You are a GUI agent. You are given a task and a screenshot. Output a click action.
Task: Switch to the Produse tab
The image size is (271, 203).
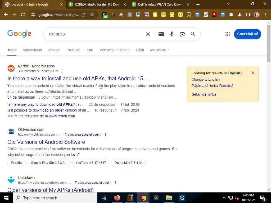(x=74, y=50)
